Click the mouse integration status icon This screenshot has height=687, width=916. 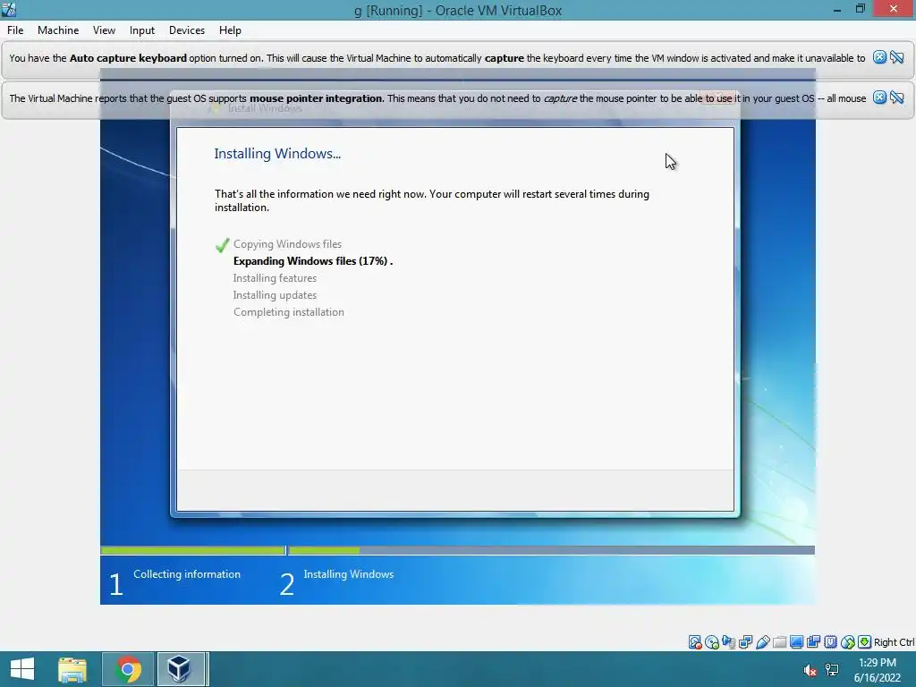848,642
